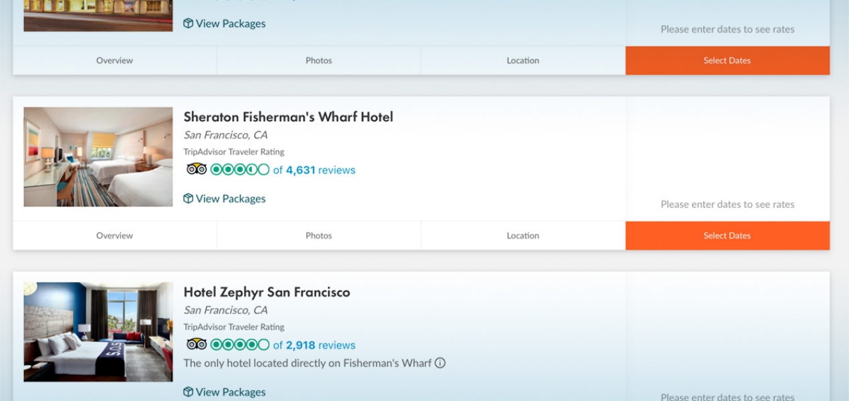Click the TripAdvisor owl logo for Hotel Zephyr
Image resolution: width=849 pixels, height=401 pixels.
point(197,345)
